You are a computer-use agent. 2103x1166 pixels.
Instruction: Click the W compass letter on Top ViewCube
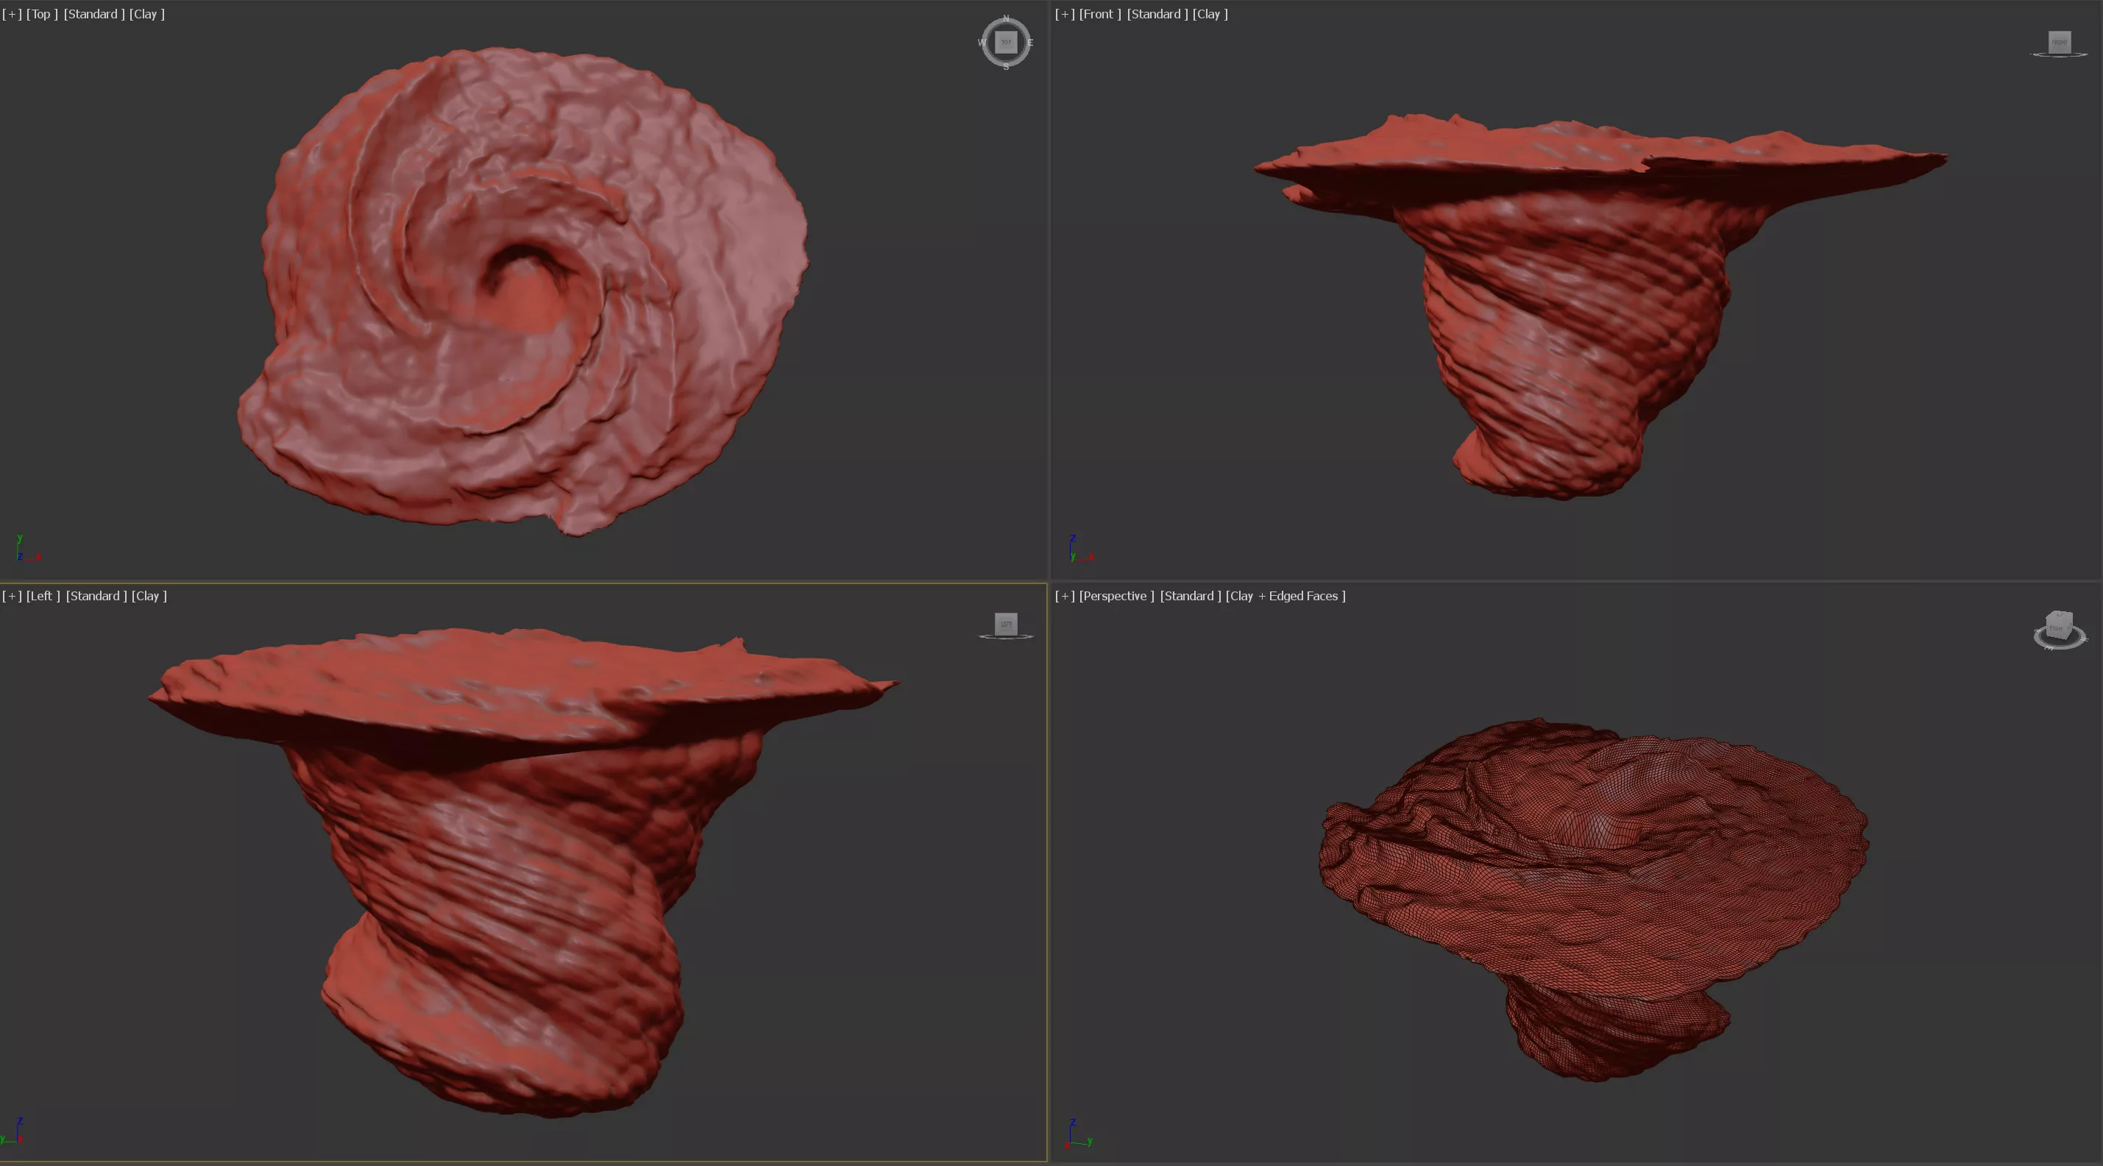point(982,43)
